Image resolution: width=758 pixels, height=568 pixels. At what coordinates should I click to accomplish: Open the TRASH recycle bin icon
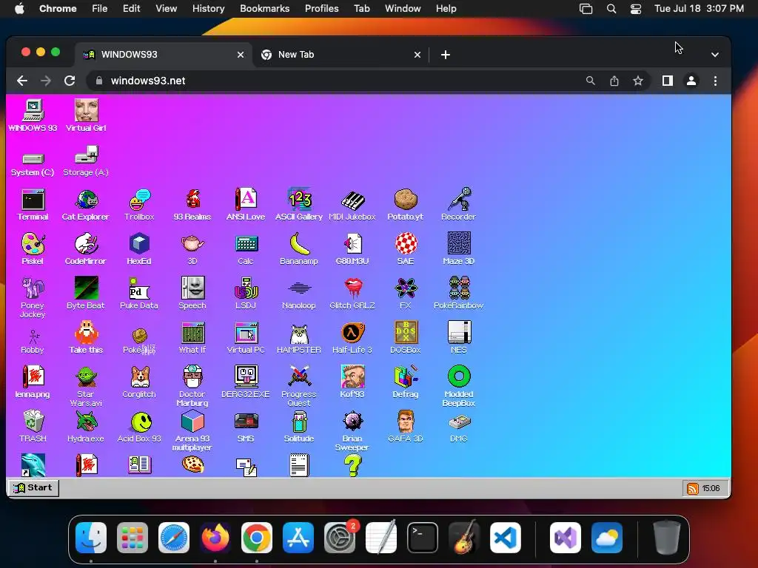click(33, 427)
